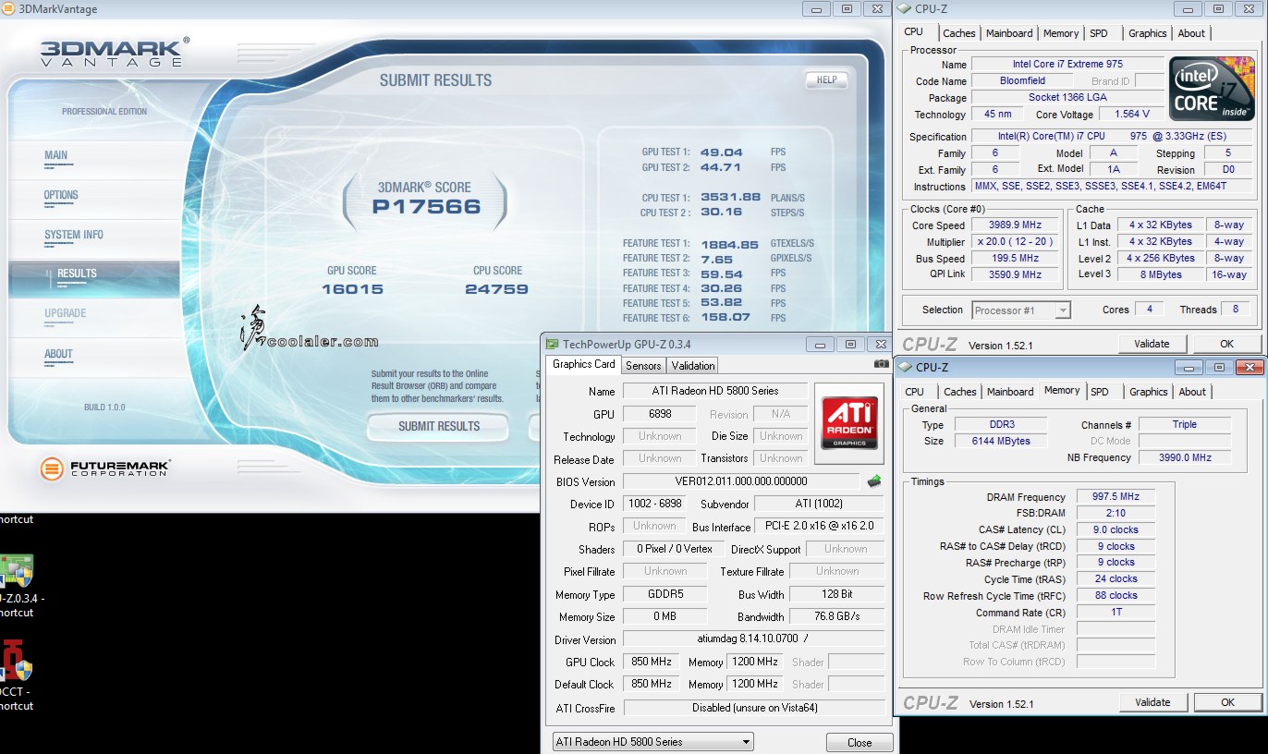Select the Graphics Card tab in GPU-Z

pyautogui.click(x=583, y=364)
